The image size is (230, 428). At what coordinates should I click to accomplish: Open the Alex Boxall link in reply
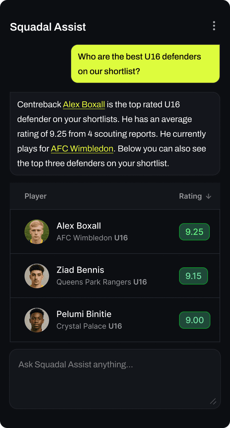point(84,105)
